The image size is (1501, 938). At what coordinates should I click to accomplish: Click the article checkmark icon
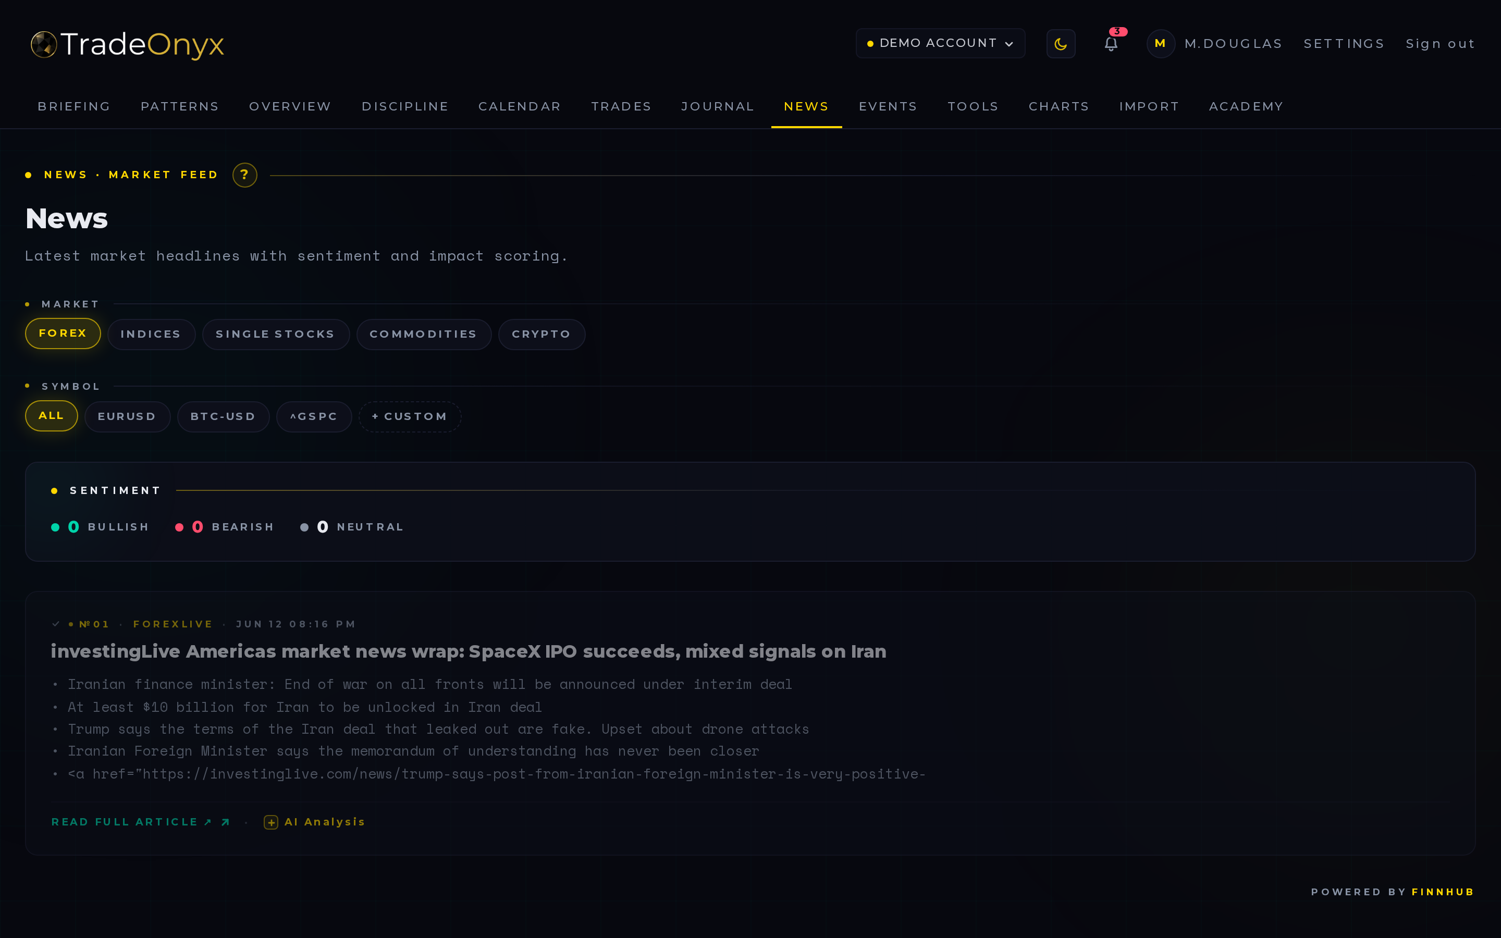click(x=56, y=624)
